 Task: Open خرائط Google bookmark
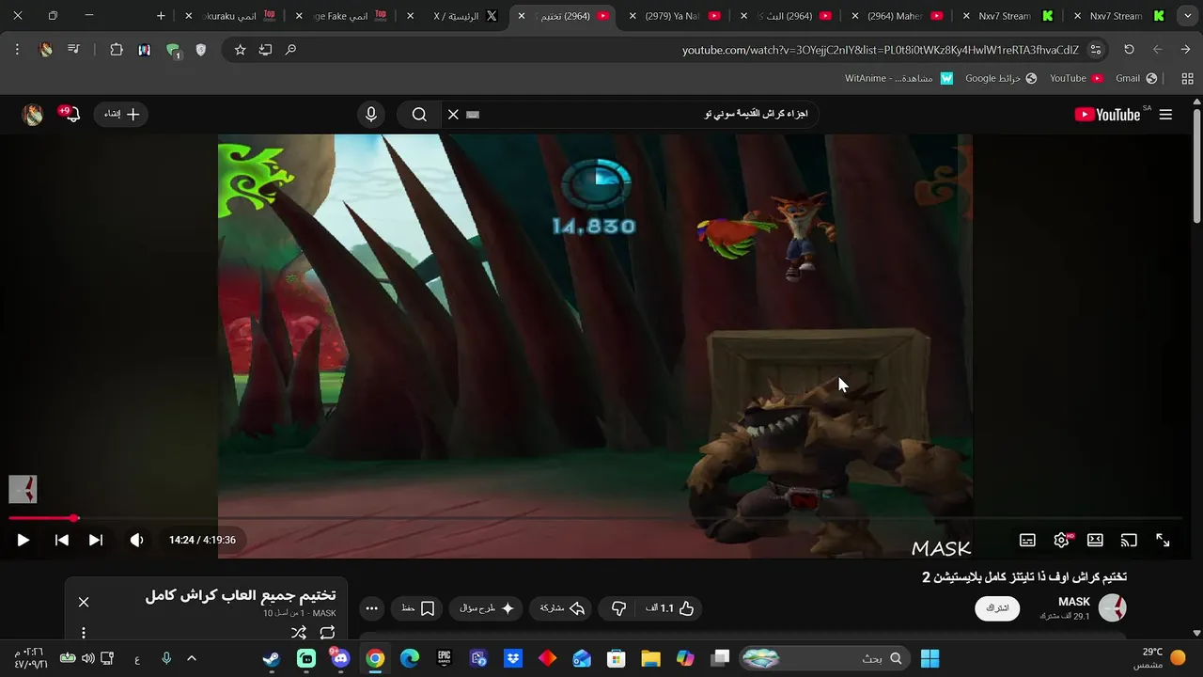coord(1001,78)
